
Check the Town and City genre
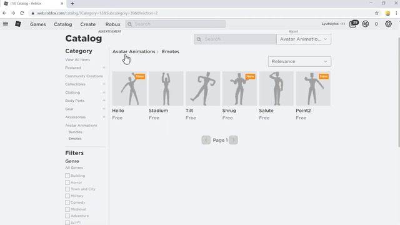click(67, 189)
